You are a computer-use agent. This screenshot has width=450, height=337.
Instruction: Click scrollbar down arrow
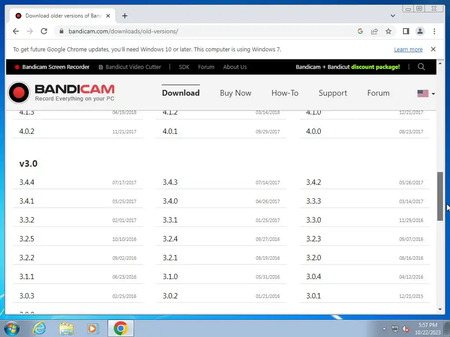(x=440, y=309)
